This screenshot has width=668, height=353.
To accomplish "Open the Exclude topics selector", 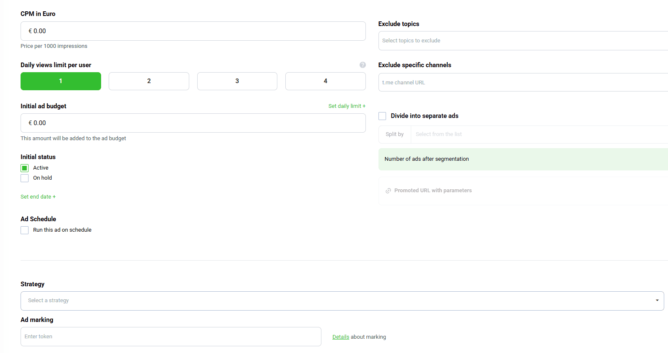I will point(520,41).
